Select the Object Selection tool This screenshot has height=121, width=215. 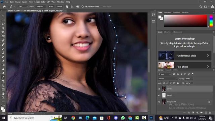[3, 28]
